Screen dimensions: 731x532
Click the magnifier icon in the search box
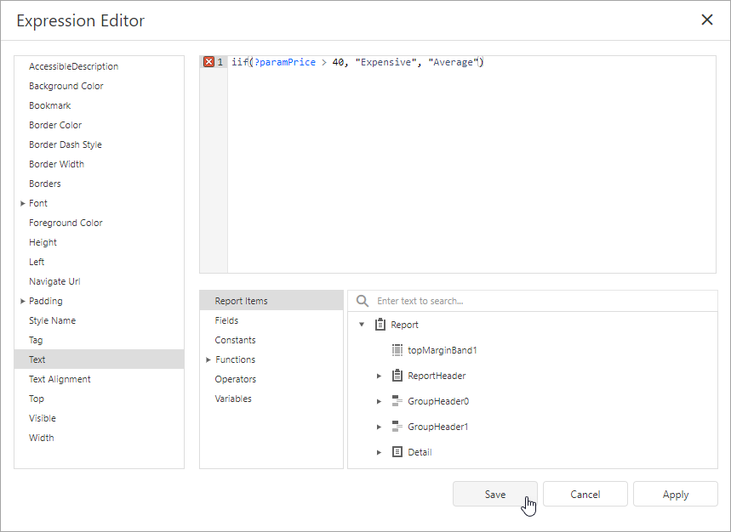coord(363,300)
